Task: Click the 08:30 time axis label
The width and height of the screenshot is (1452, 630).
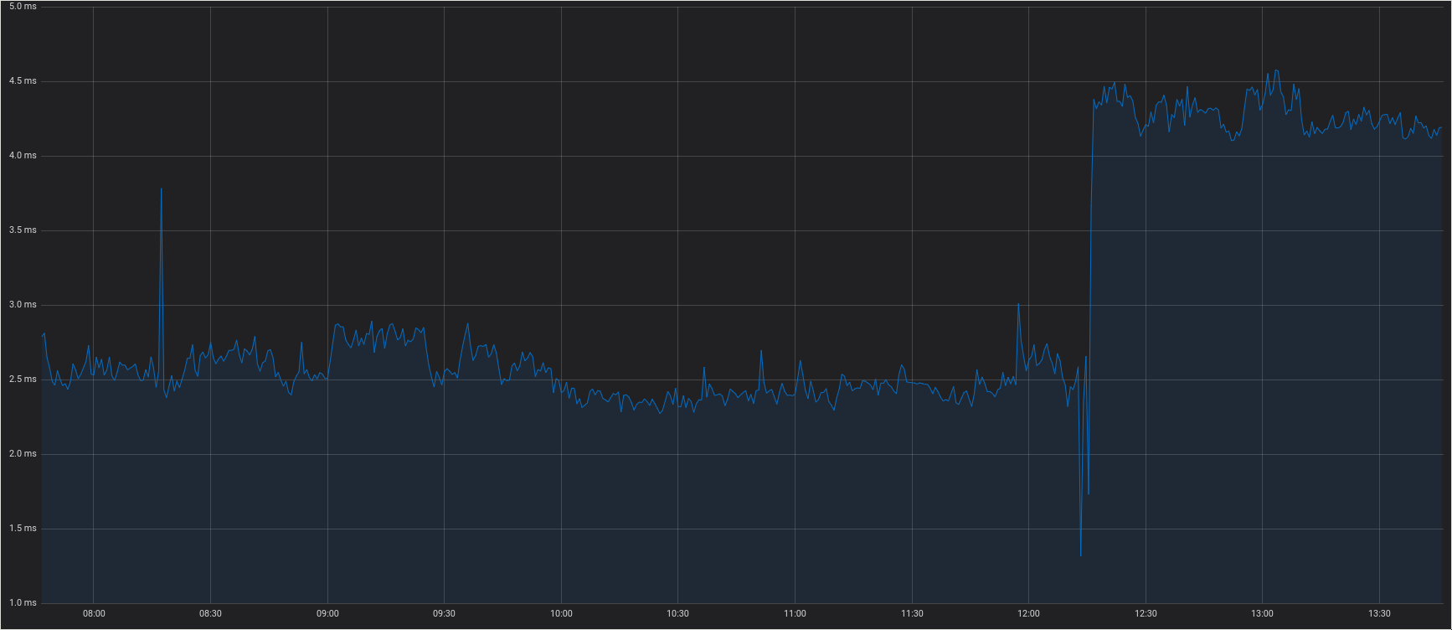Action: [211, 614]
